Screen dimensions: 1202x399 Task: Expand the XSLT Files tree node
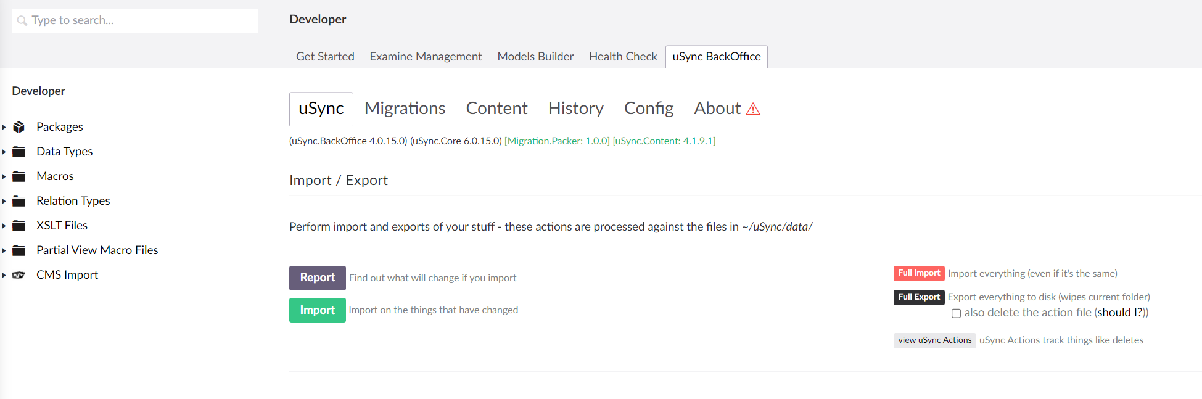click(x=4, y=226)
